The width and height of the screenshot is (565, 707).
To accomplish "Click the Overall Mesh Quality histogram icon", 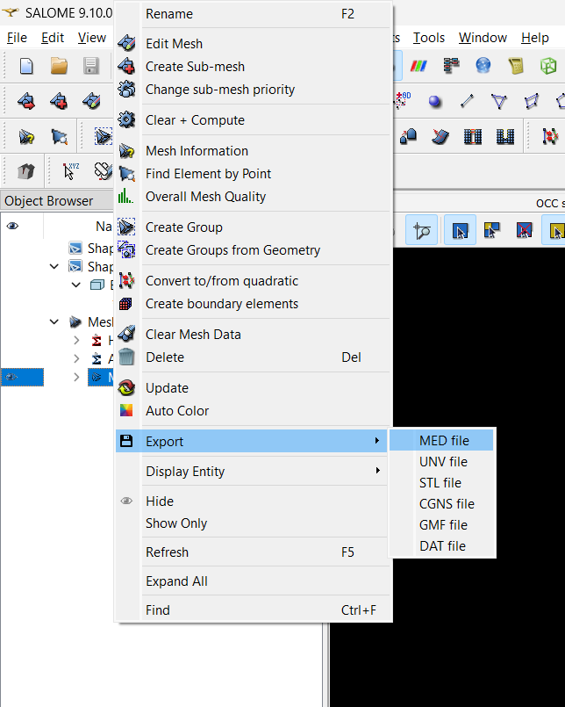I will pyautogui.click(x=125, y=196).
